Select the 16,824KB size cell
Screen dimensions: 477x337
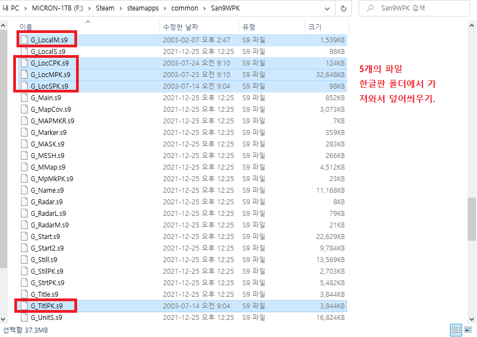(x=330, y=317)
